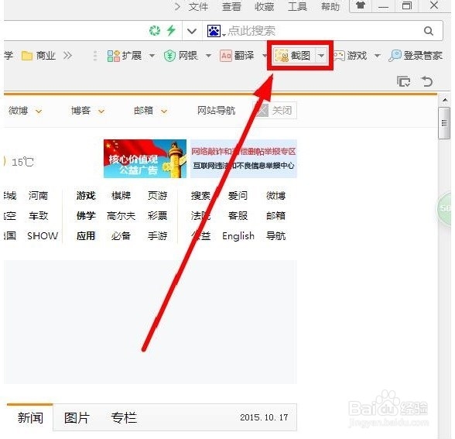455x439 pixels.
Task: Open the 棋牌 link
Action: (x=121, y=196)
